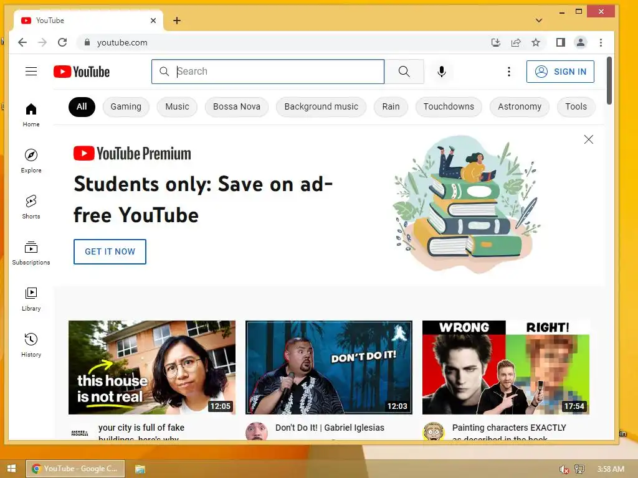Reload the YouTube page

[x=62, y=42]
